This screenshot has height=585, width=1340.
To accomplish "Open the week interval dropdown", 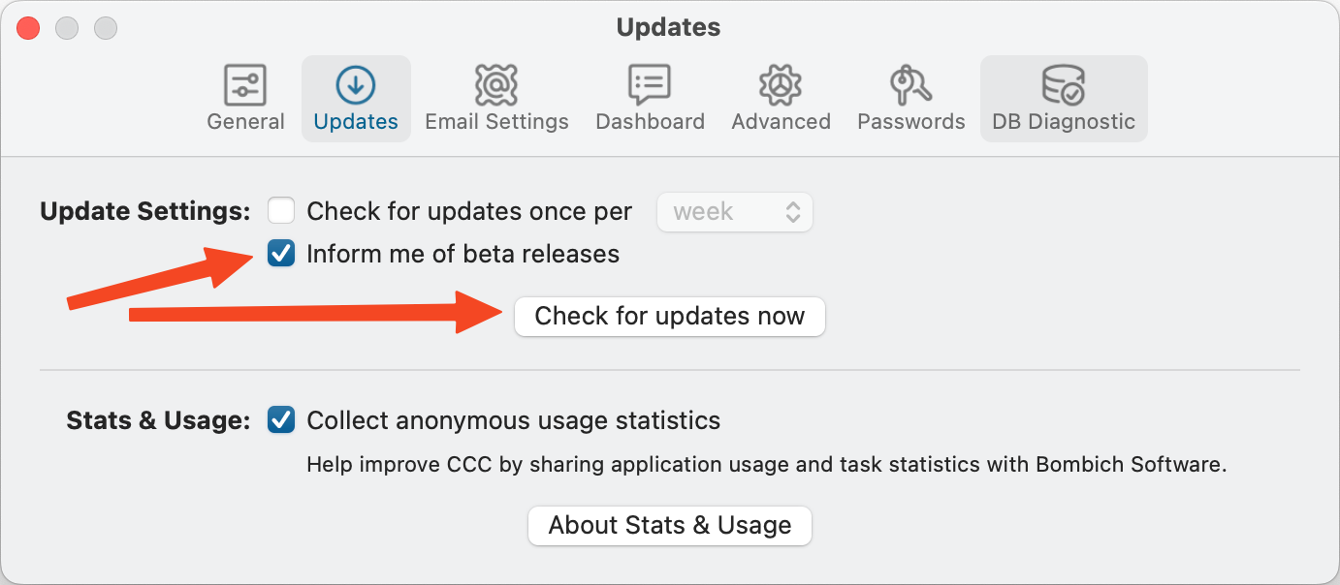I will pos(735,212).
